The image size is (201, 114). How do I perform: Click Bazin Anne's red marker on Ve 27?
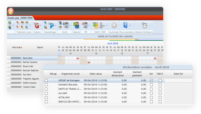(x=155, y=58)
